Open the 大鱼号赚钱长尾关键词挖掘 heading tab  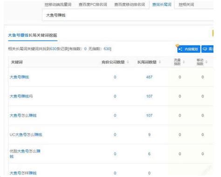point(33,35)
